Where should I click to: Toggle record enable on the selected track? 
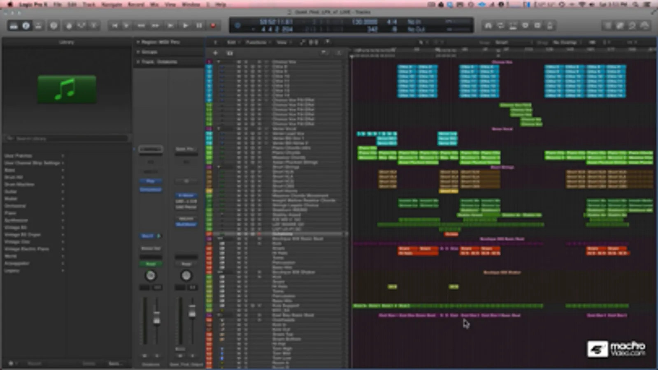pyautogui.click(x=259, y=234)
